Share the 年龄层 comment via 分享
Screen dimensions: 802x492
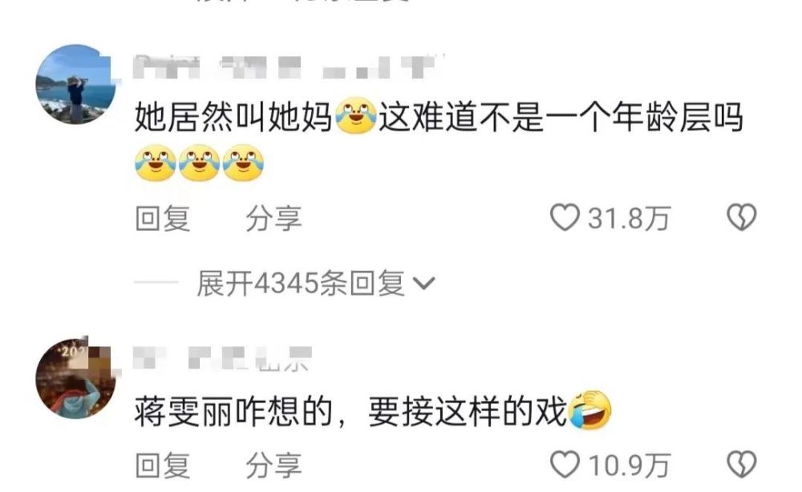(x=273, y=218)
